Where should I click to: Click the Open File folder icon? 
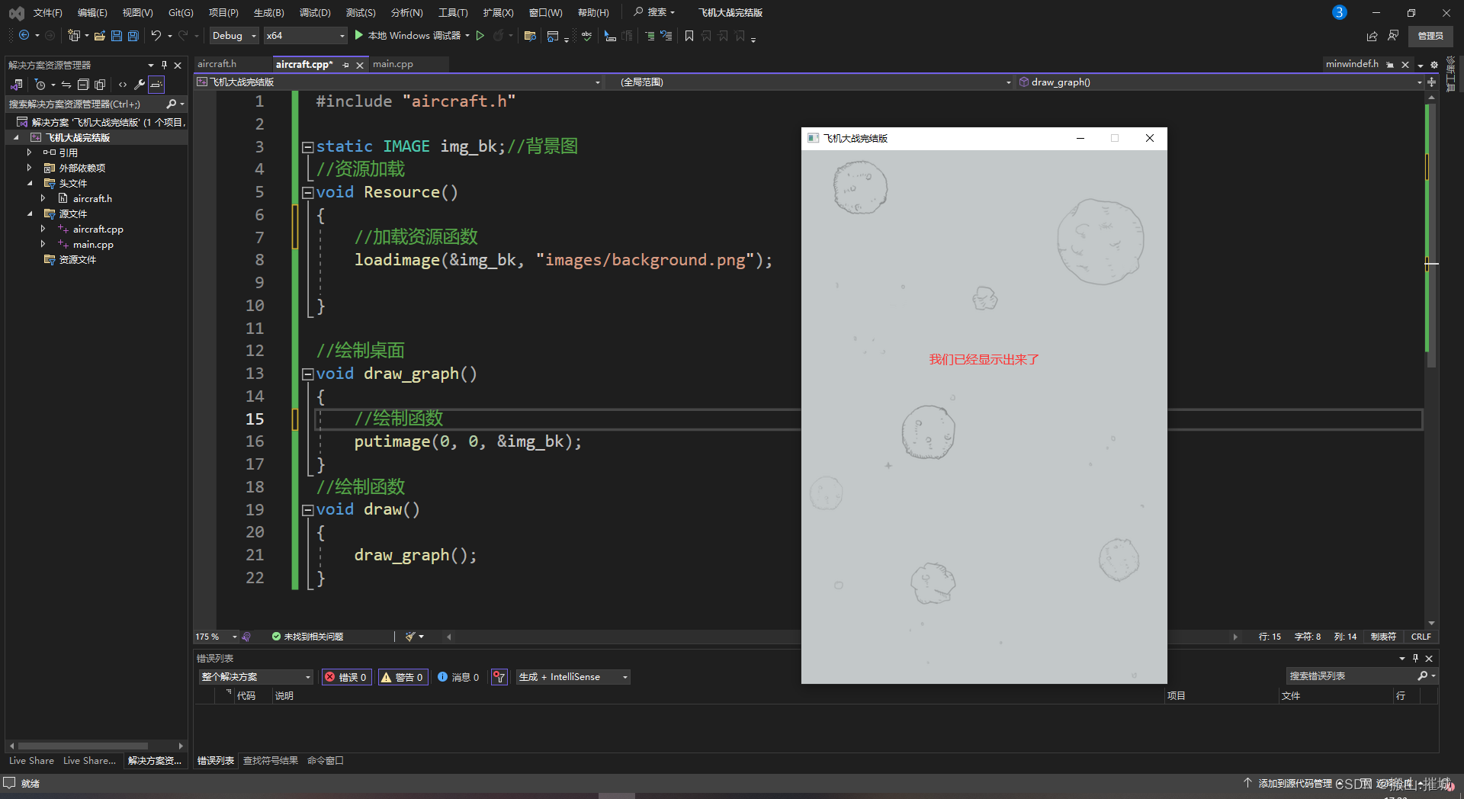[x=100, y=36]
